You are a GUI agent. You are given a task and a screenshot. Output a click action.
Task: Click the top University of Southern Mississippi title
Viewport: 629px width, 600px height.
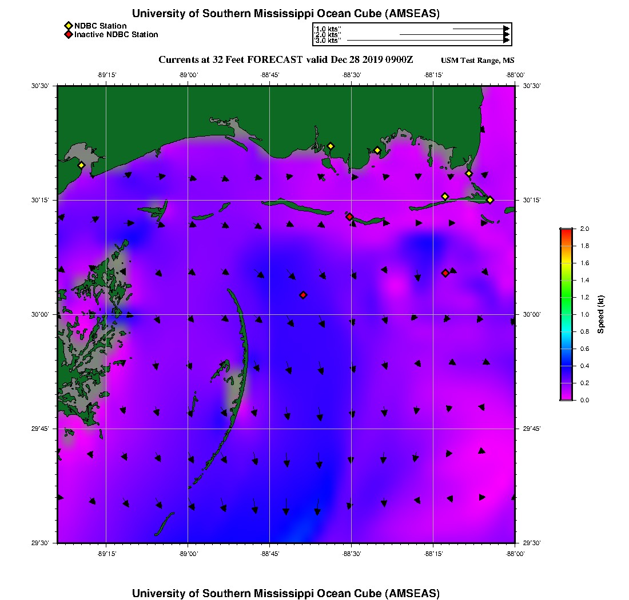(286, 14)
